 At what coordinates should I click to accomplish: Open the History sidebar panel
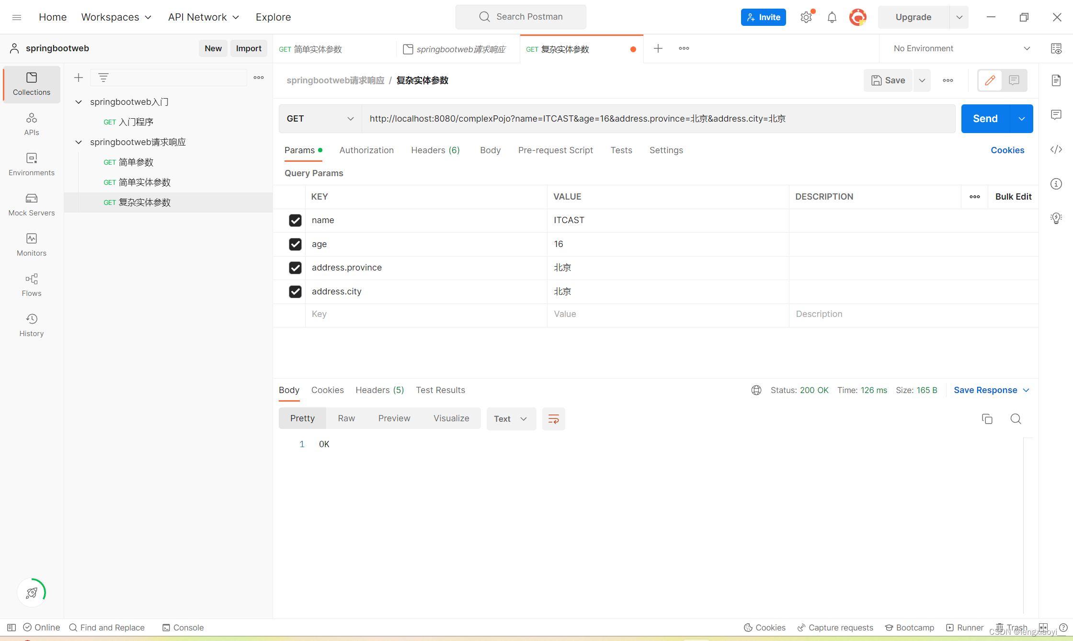32,325
